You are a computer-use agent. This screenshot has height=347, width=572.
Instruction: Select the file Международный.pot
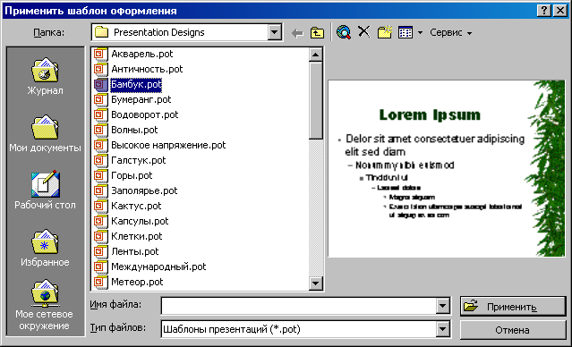click(158, 267)
